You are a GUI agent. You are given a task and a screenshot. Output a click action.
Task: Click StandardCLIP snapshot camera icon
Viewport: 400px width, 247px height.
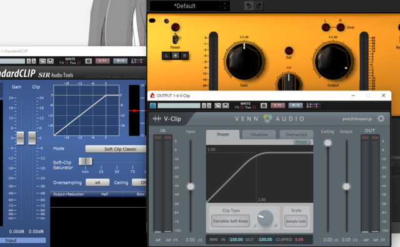click(89, 61)
